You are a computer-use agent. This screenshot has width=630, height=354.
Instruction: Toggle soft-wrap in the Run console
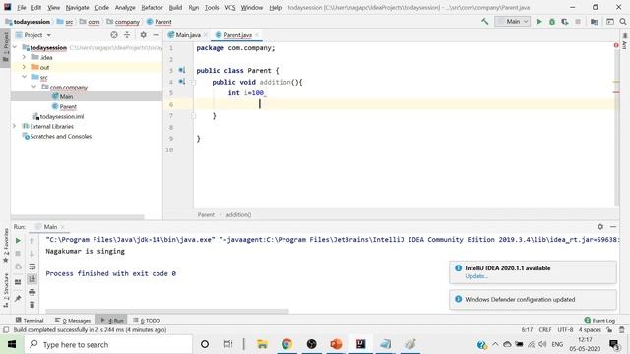point(32,266)
